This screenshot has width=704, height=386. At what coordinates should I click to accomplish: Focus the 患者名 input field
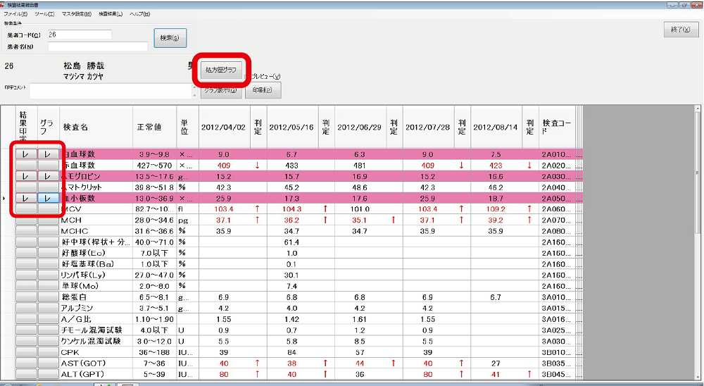(97, 46)
